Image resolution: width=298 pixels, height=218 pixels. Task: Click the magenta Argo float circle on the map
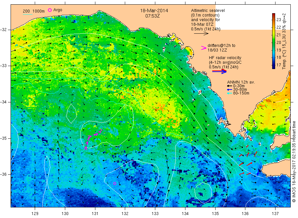115,183
